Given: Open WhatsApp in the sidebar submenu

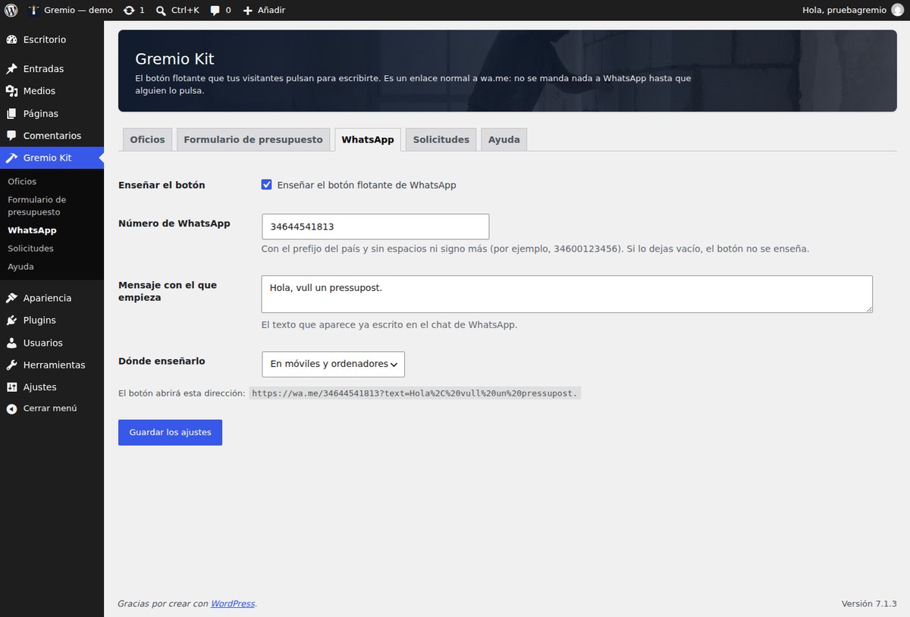Looking at the screenshot, I should pyautogui.click(x=32, y=230).
